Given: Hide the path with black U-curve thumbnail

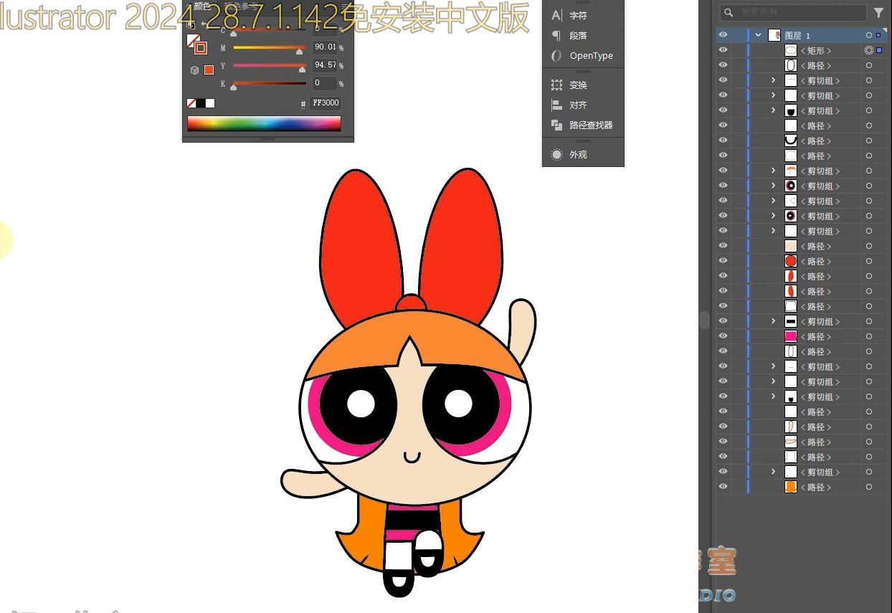Looking at the screenshot, I should 723,141.
